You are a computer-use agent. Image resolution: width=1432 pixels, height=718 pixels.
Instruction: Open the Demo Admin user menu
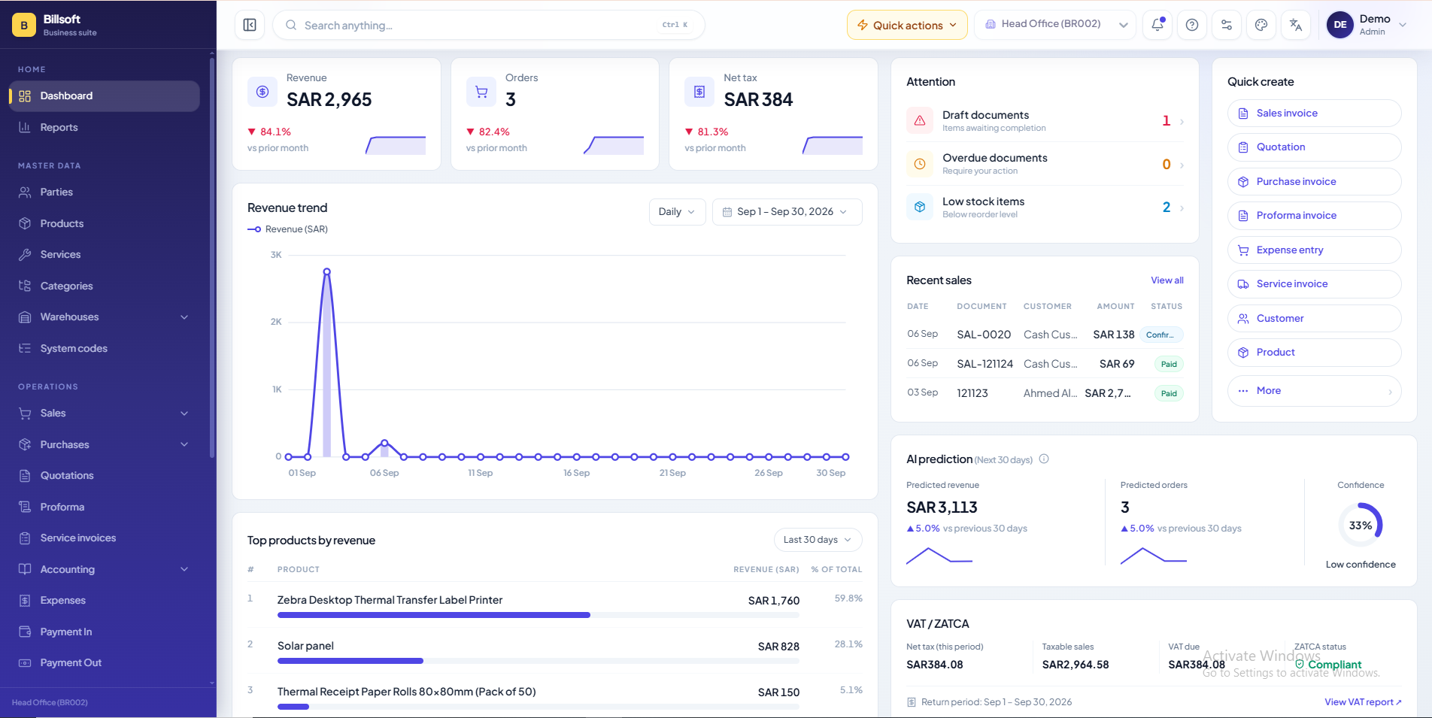1367,25
